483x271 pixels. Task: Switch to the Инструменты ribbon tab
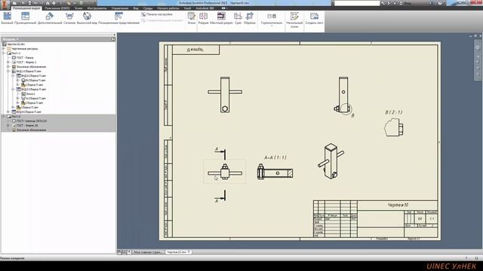click(97, 8)
